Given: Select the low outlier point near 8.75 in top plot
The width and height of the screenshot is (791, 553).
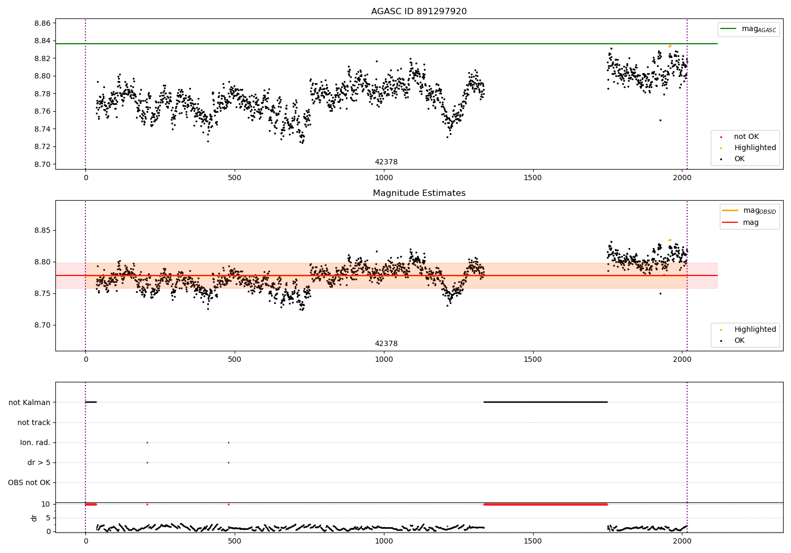Looking at the screenshot, I should [x=660, y=120].
